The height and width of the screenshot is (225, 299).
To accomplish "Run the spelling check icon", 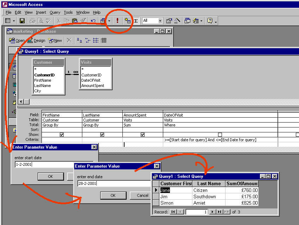I will 49,21.
